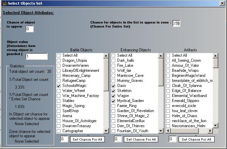The width and height of the screenshot is (227, 149).
Task: Enable the Helm_of_Chaos artifact checkbox
Action: (168, 116)
